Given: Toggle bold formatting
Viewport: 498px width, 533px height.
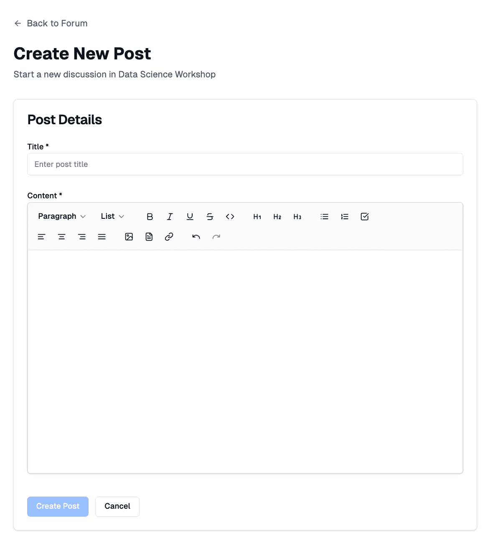Looking at the screenshot, I should 150,216.
